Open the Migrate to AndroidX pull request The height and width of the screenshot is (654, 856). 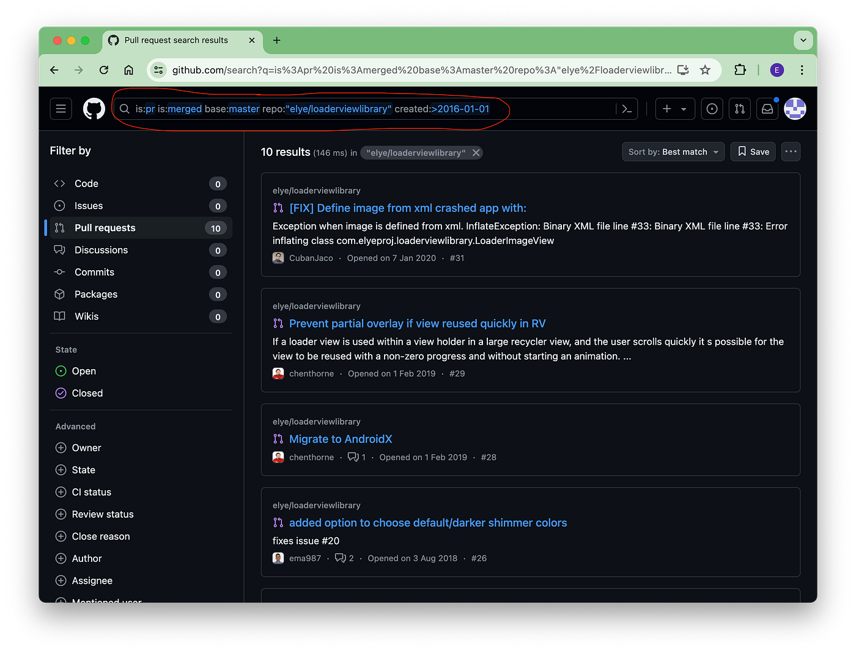[341, 439]
